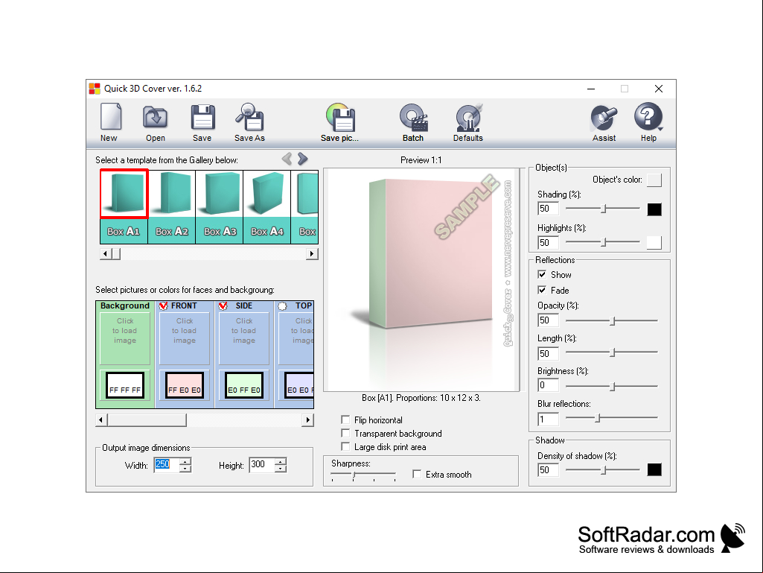Viewport: 763px width, 573px height.
Task: Increase Width with the up stepper
Action: coord(185,461)
